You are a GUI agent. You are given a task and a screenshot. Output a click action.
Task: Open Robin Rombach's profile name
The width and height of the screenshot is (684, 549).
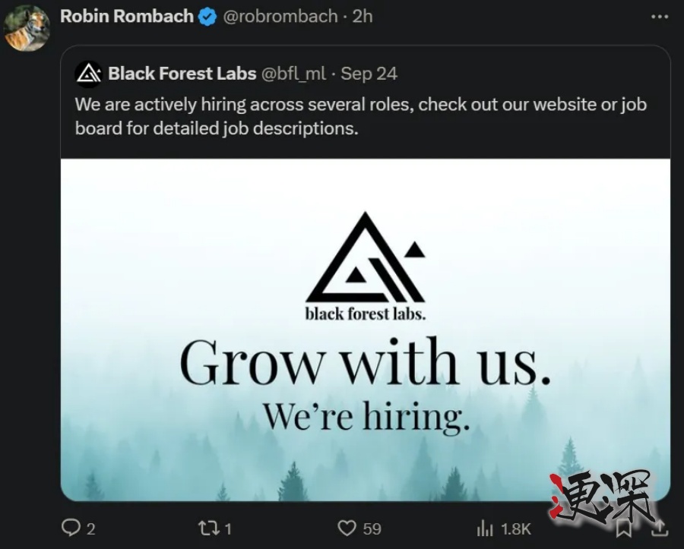point(126,16)
